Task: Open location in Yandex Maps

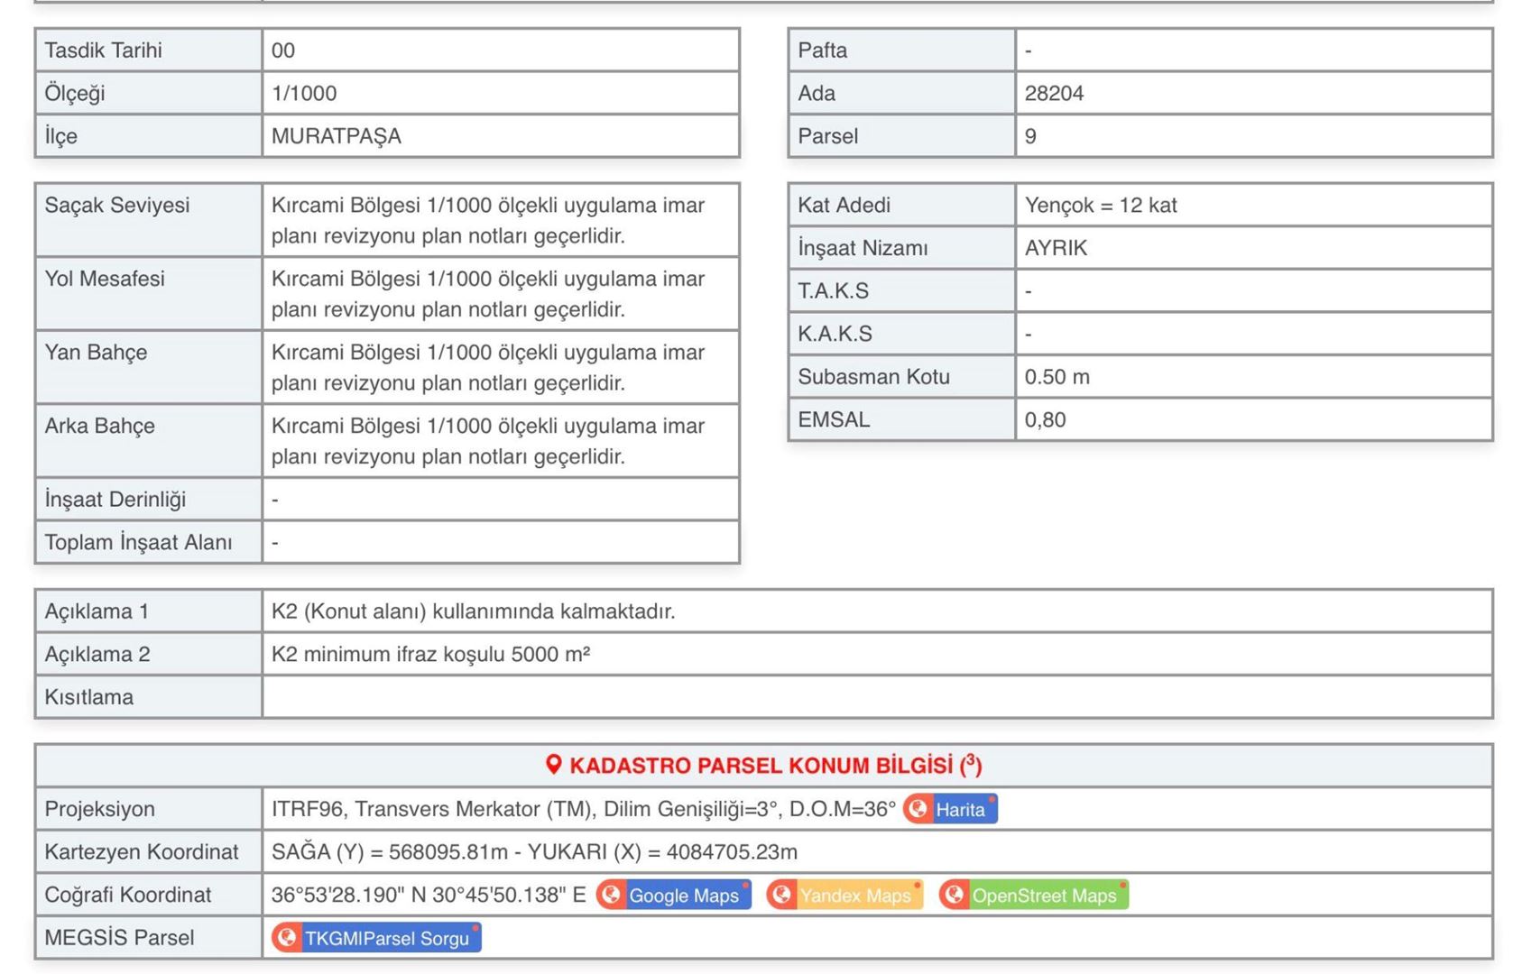Action: tap(854, 896)
